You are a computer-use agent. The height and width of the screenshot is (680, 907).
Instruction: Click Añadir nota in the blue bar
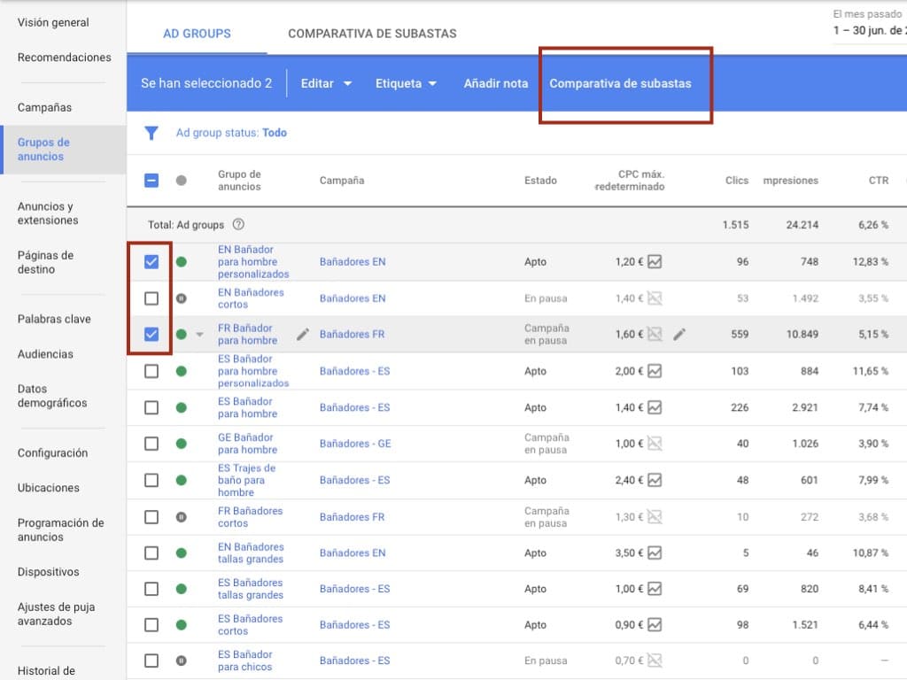click(x=495, y=83)
